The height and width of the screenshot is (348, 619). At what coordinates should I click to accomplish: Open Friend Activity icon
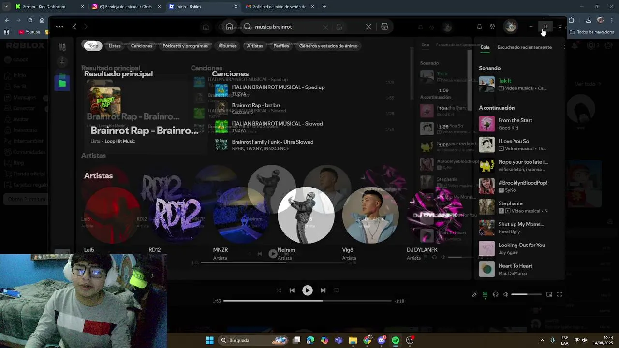coord(492,27)
